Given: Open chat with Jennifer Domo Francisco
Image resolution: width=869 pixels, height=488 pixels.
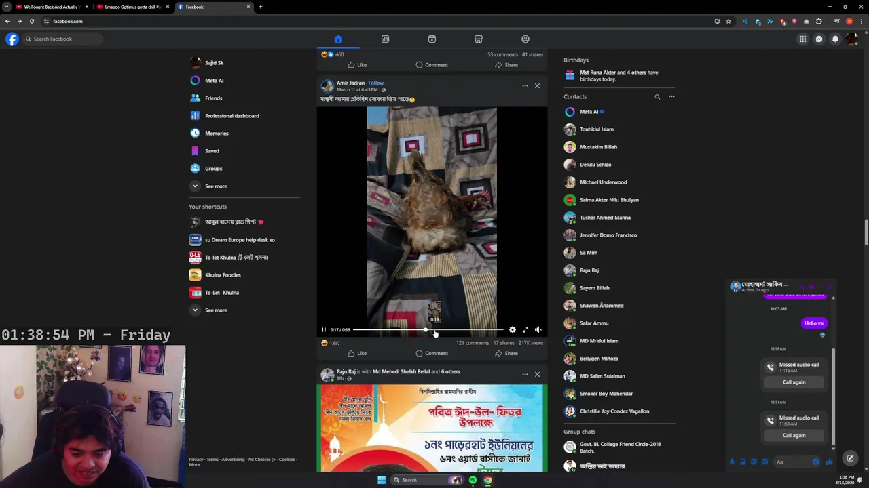Looking at the screenshot, I should click(x=619, y=235).
